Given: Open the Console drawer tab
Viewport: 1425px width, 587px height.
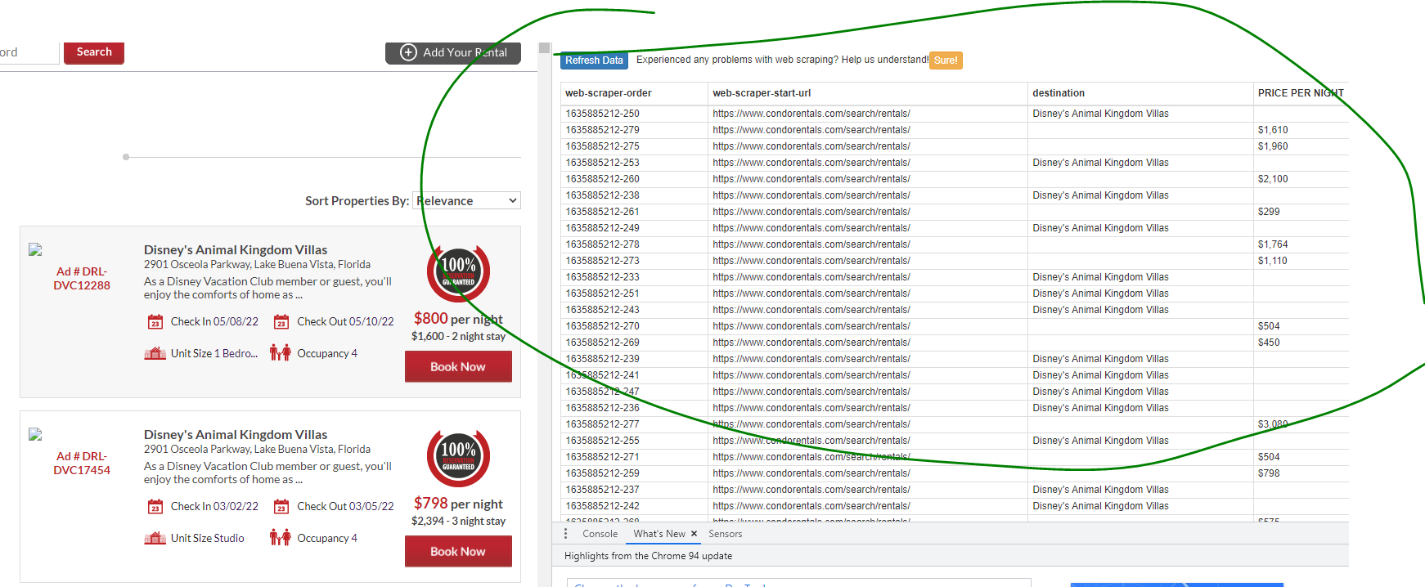Looking at the screenshot, I should pos(600,534).
